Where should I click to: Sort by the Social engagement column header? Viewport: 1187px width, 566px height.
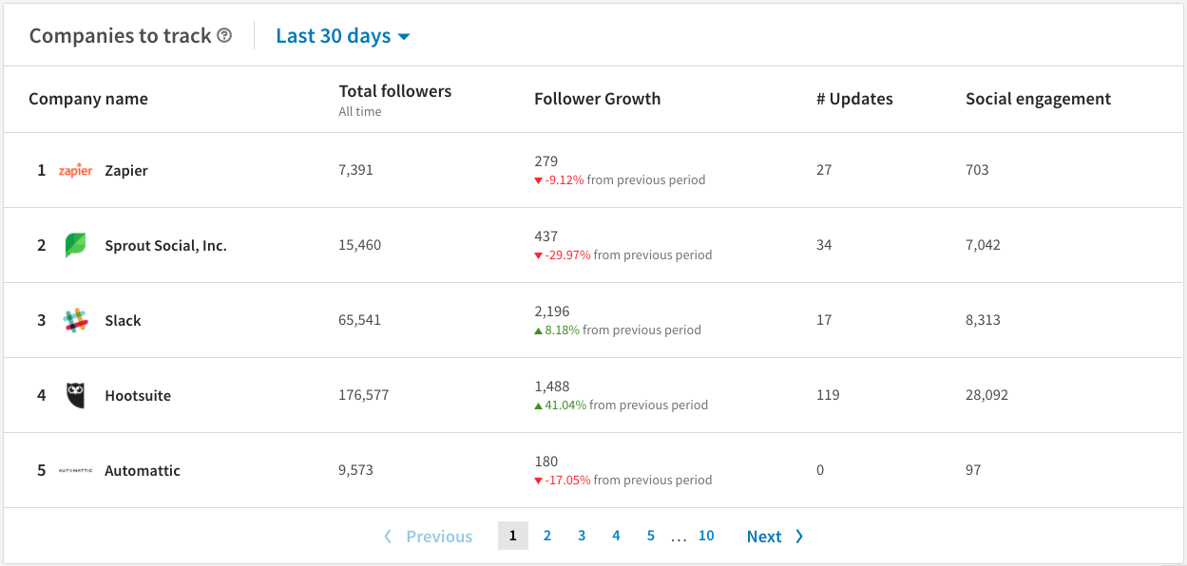coord(1038,99)
